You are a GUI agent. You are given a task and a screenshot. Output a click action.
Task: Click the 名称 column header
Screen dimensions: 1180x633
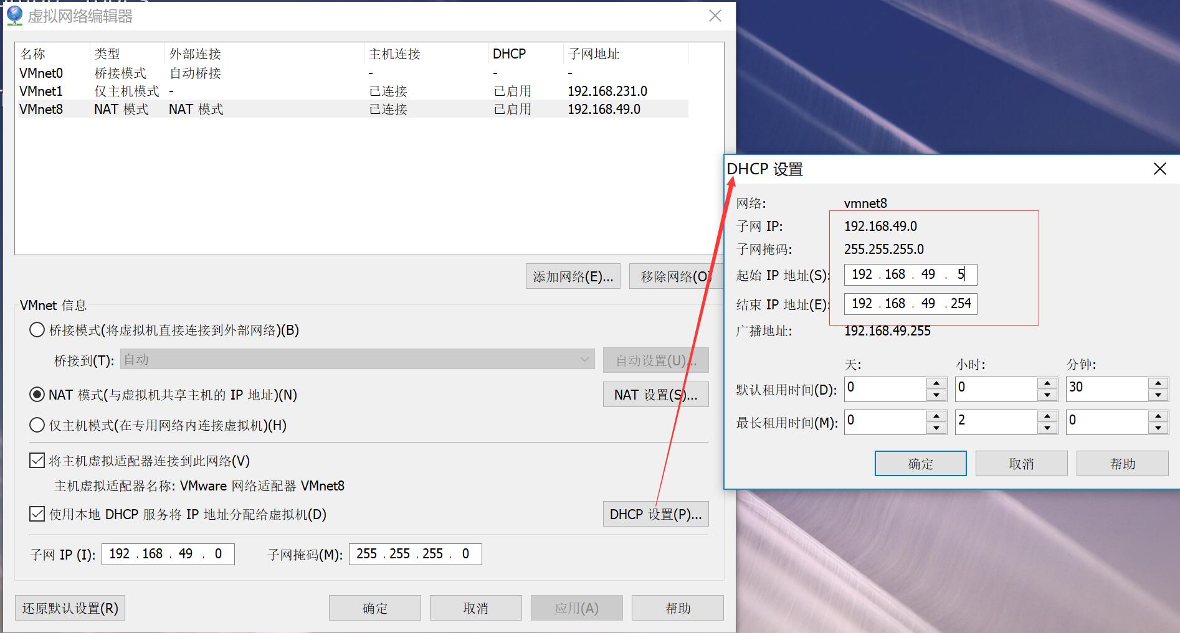(53, 54)
